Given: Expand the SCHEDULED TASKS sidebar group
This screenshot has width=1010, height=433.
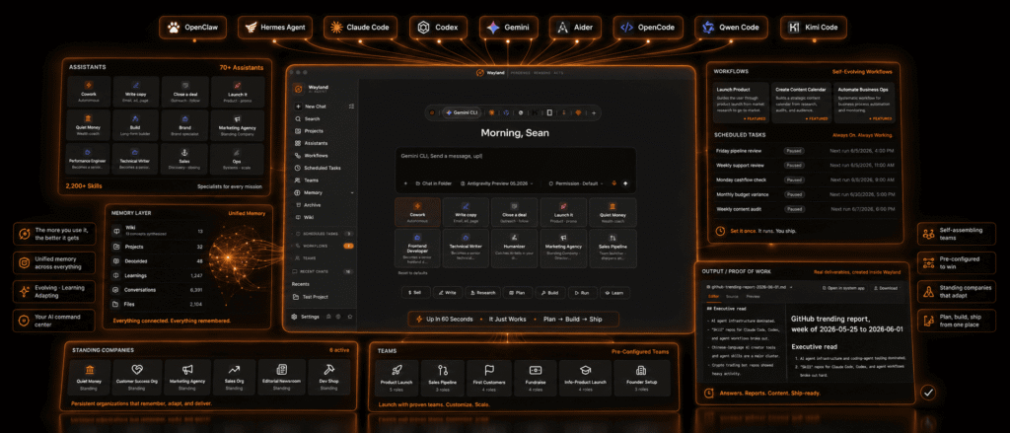Looking at the screenshot, I should pos(323,233).
